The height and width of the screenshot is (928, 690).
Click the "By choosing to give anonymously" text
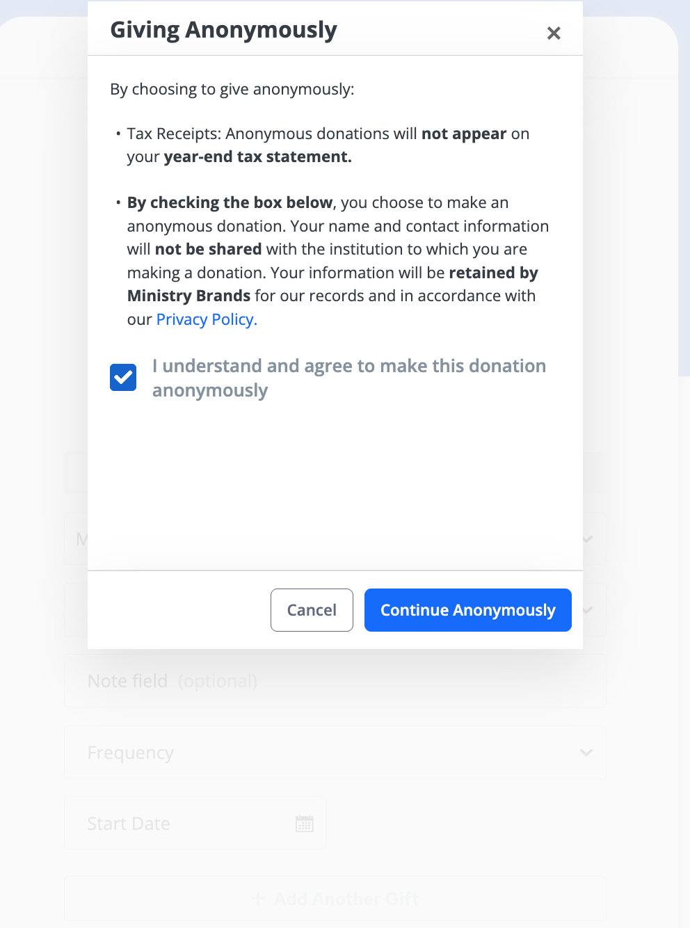pyautogui.click(x=232, y=90)
